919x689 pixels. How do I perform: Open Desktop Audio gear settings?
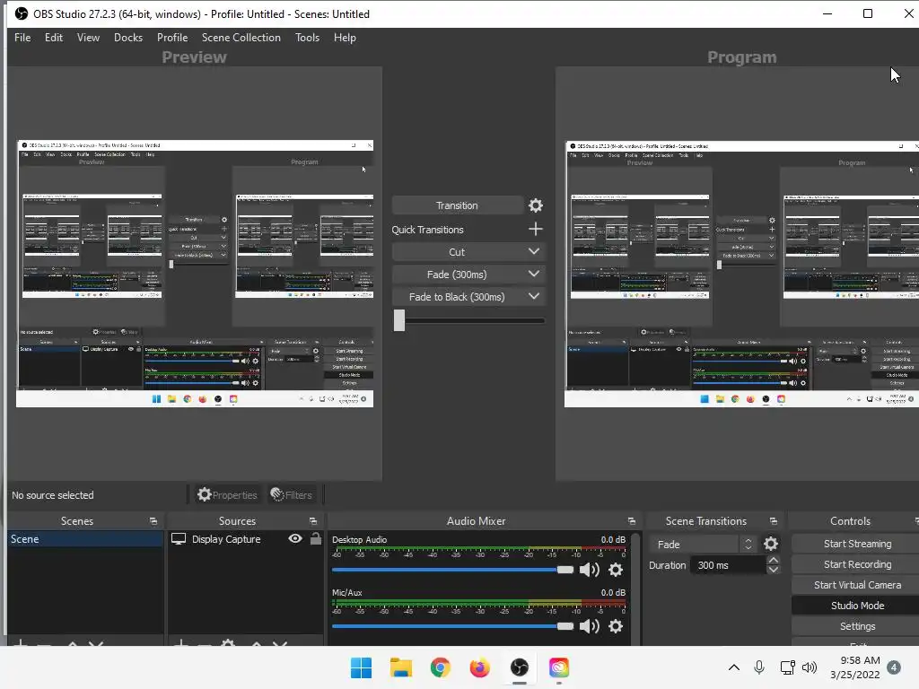point(616,570)
